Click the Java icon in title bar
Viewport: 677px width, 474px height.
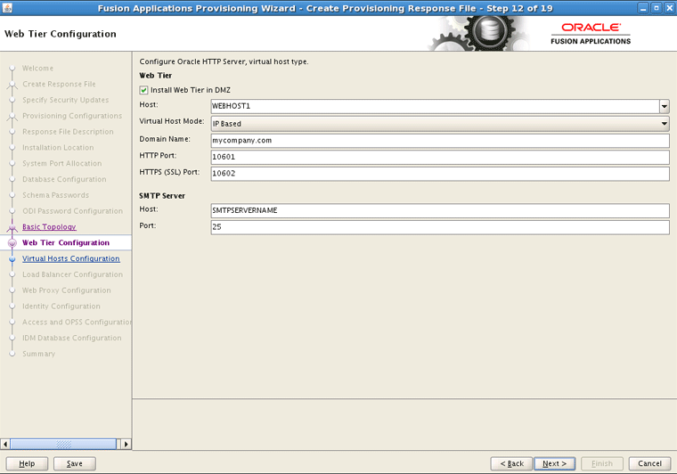coord(7,8)
